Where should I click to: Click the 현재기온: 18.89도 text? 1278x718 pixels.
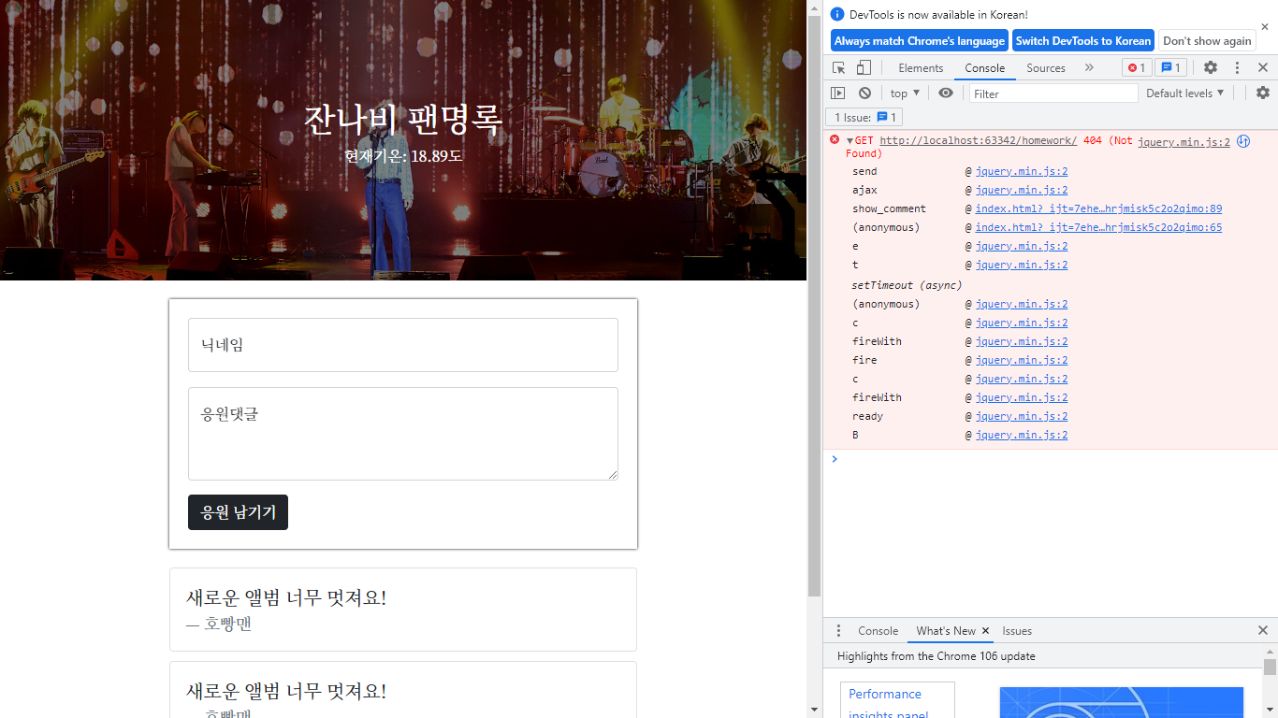[403, 156]
